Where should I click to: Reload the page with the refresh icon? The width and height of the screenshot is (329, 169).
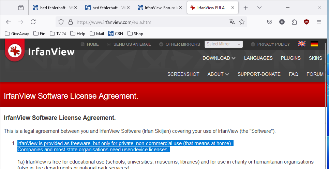point(33,22)
